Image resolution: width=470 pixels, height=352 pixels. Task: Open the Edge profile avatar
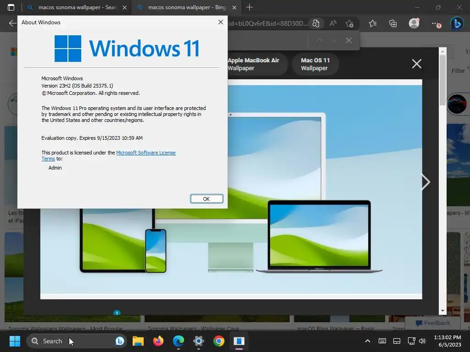pos(414,23)
